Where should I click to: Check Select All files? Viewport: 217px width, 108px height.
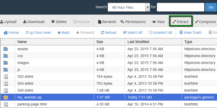click(133, 33)
